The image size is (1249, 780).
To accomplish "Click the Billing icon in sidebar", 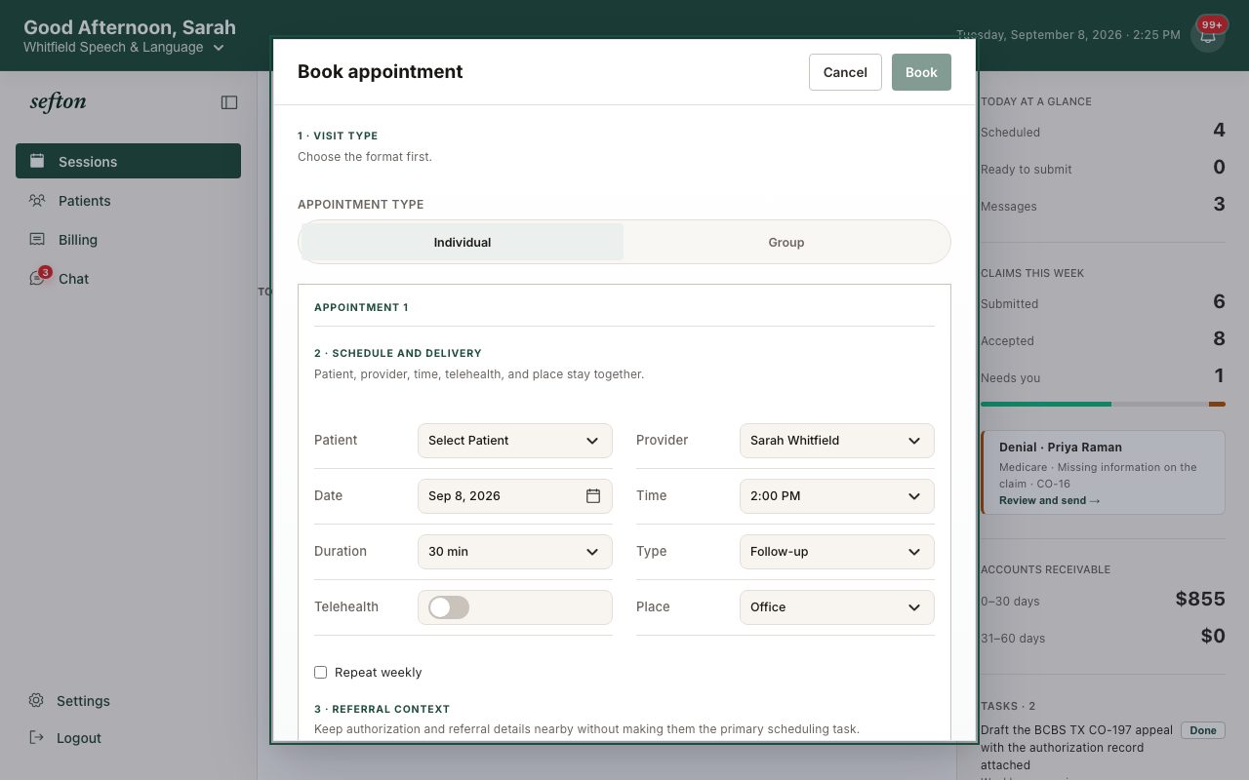I will [x=37, y=239].
